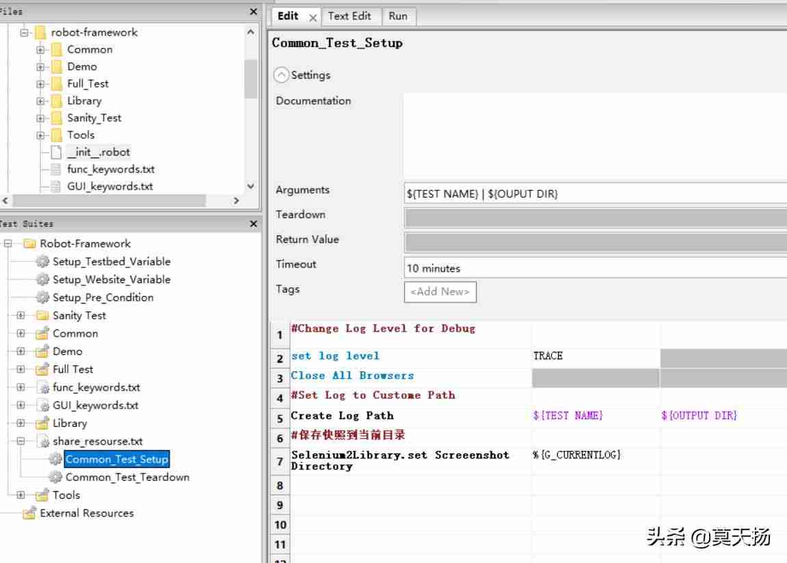Image resolution: width=787 pixels, height=563 pixels.
Task: Click the Setup_Pre_Condition gear icon
Action: pyautogui.click(x=42, y=298)
